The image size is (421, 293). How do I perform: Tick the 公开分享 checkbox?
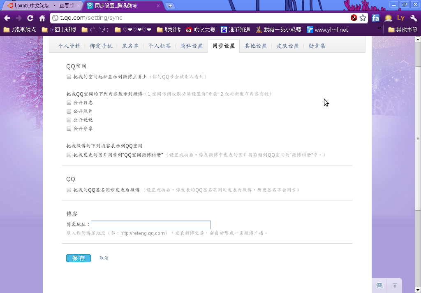[69, 129]
